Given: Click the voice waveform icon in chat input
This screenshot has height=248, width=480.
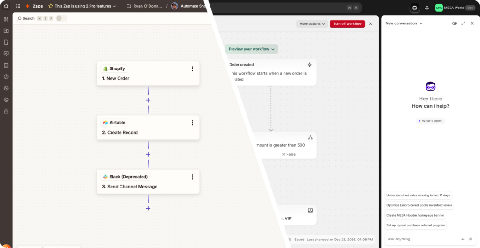Looking at the screenshot, I should tap(471, 239).
